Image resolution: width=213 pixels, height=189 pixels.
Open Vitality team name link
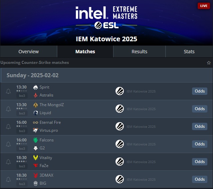coord(46,158)
